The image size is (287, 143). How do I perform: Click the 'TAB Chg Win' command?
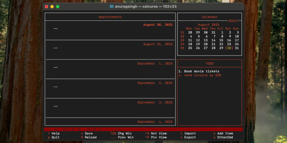[x=121, y=133]
